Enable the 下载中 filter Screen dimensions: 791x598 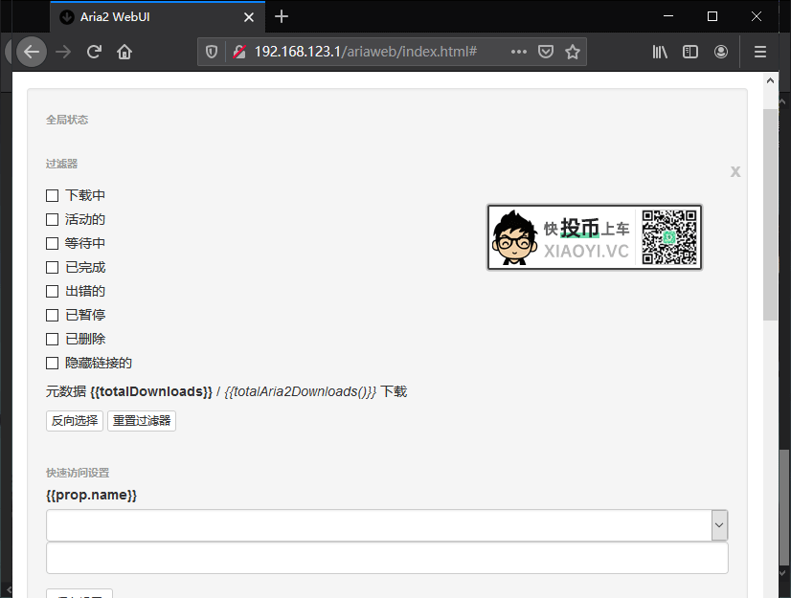pos(53,195)
